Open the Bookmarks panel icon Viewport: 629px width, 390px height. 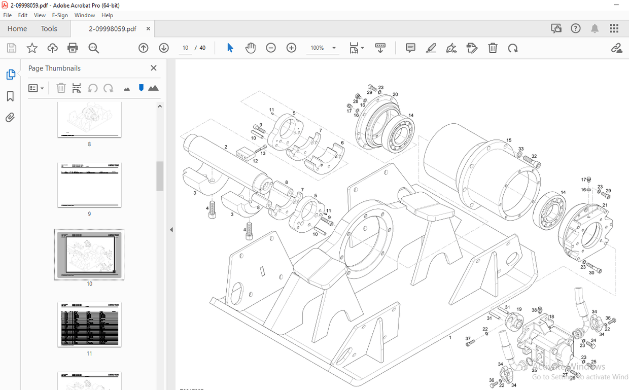10,96
